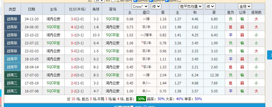This screenshot has height=107, width=272.
Task: Click the corner count 1-8
Action: [96, 27]
